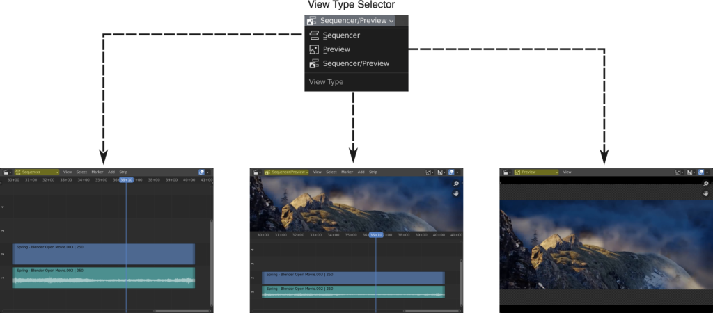Click vertical scrollbar in left Sequencer panel

pos(212,263)
